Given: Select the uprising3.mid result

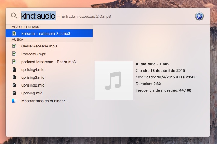Looking at the screenshot, I should click(x=49, y=77).
